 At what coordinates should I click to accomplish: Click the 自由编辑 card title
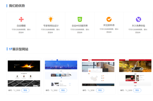click(x=21, y=26)
